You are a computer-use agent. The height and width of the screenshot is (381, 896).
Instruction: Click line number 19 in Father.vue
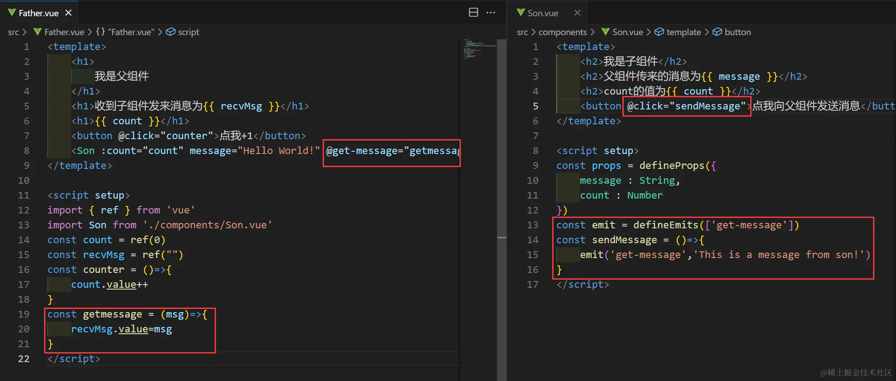(x=24, y=314)
